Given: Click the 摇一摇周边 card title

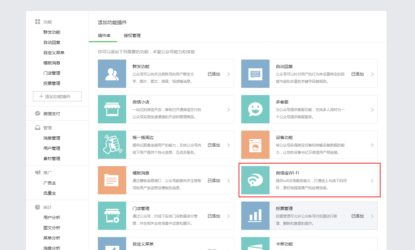Looking at the screenshot, I should pos(143,137).
